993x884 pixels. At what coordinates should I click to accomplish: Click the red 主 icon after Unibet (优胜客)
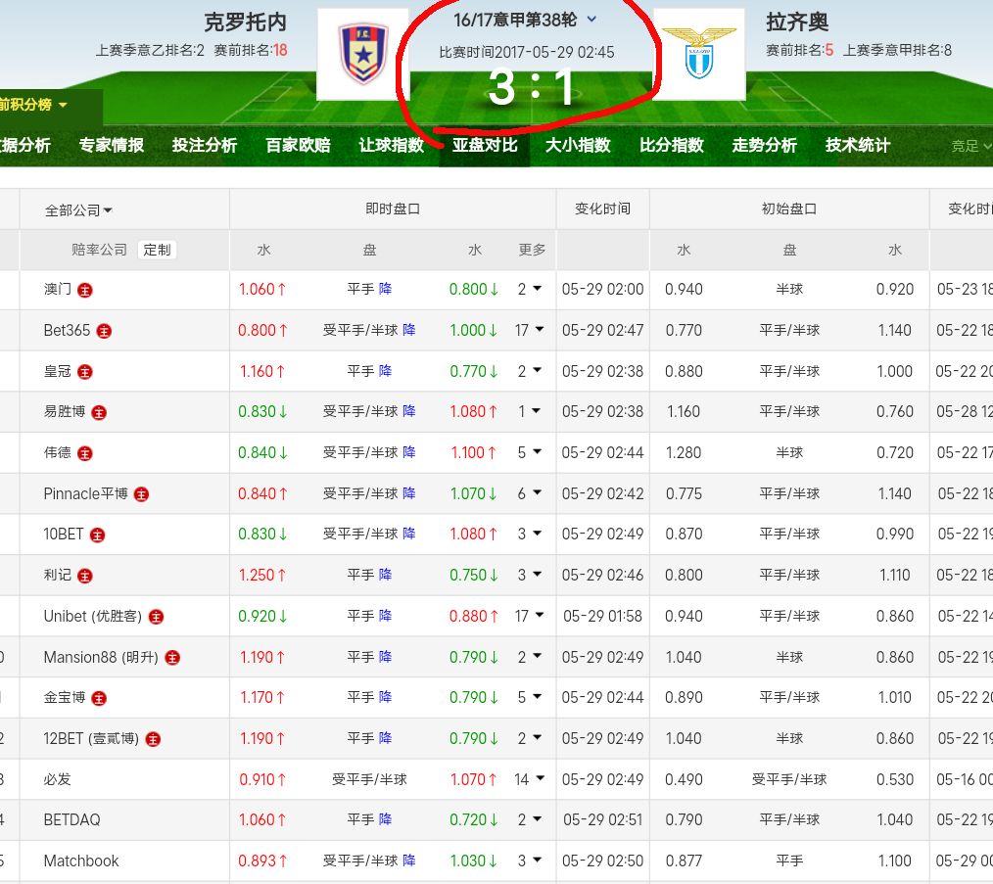[156, 617]
